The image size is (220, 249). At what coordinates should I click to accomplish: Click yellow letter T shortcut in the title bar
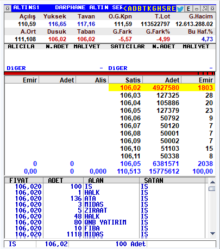point(144,9)
